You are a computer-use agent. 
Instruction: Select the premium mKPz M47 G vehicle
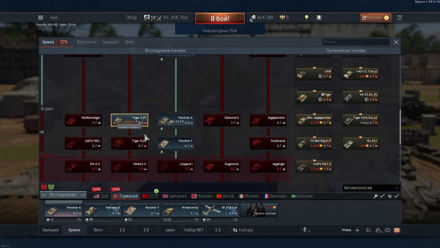pos(314,166)
